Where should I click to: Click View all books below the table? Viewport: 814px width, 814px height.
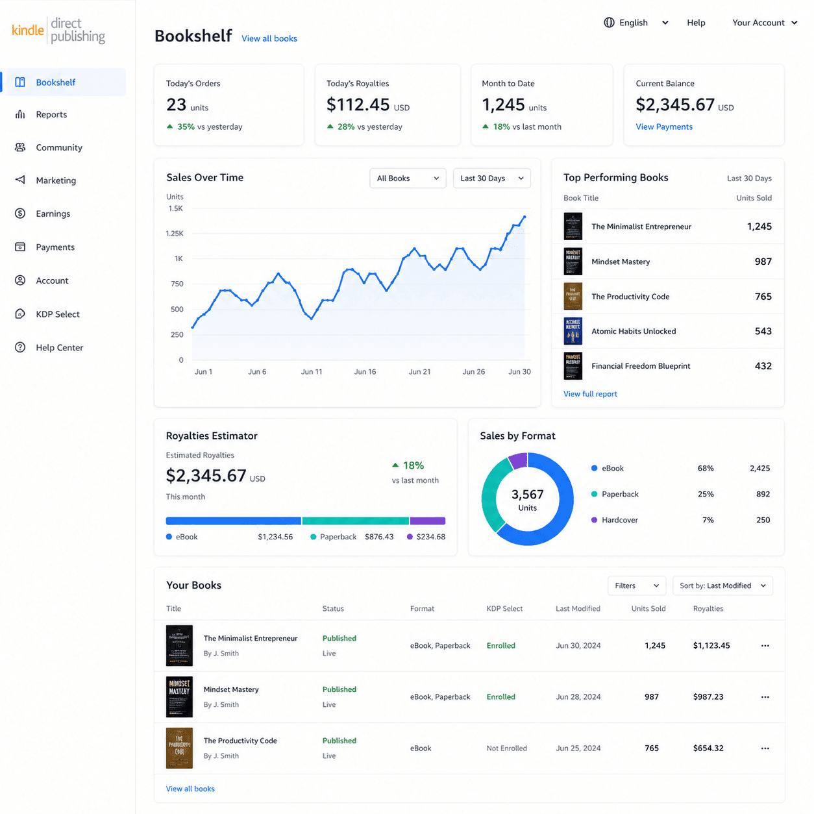tap(190, 789)
